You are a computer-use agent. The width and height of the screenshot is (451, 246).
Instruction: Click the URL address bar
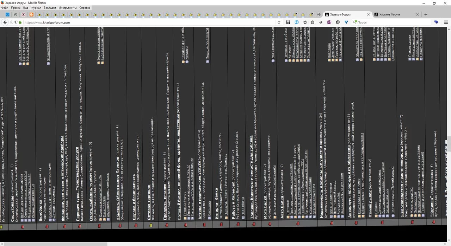coord(148,22)
